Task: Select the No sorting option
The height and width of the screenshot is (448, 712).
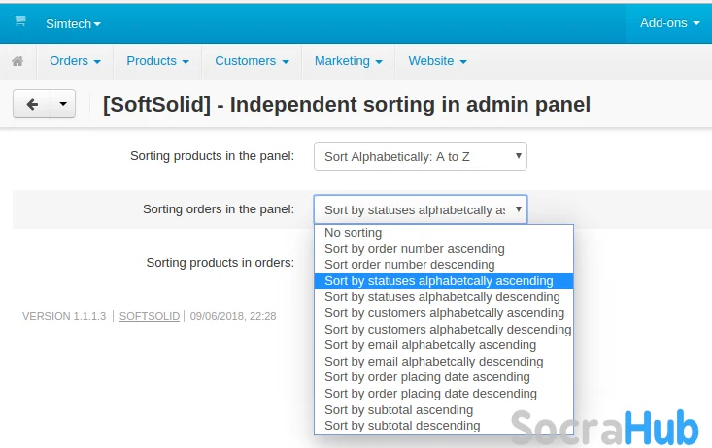Action: pyautogui.click(x=354, y=233)
